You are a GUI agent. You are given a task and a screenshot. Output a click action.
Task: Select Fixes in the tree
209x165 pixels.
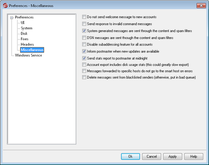pos(25,39)
